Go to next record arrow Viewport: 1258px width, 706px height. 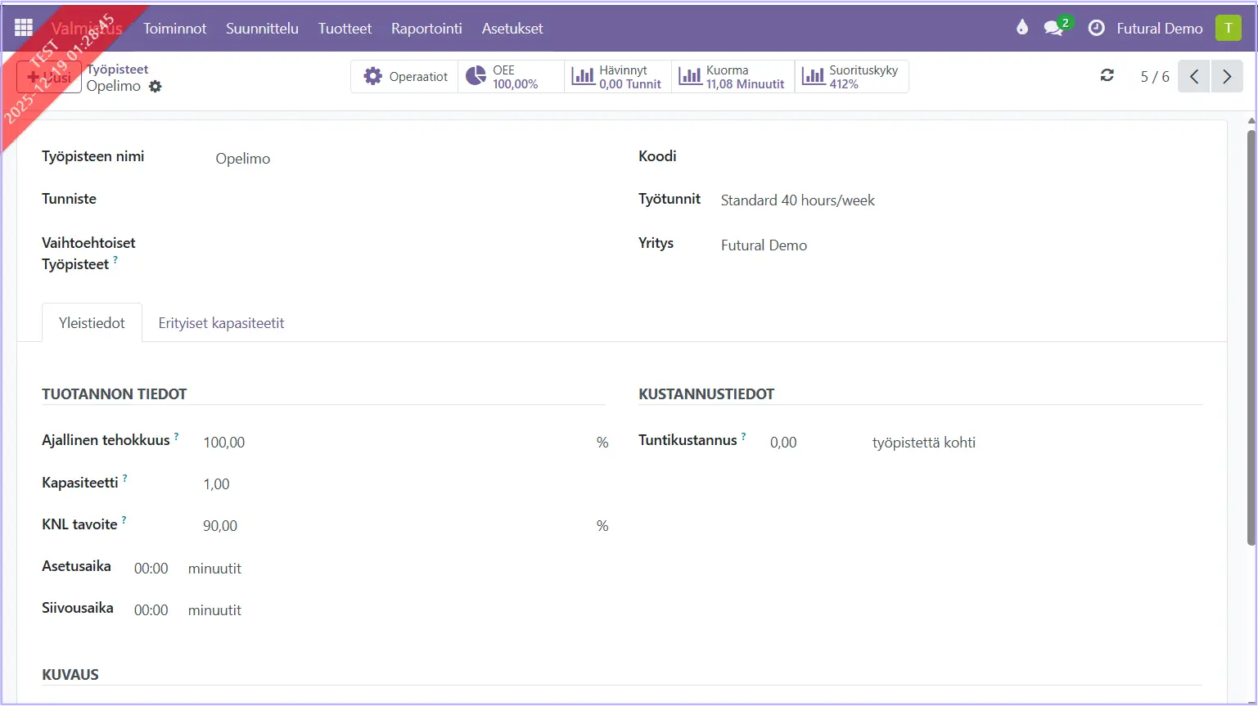tap(1227, 77)
